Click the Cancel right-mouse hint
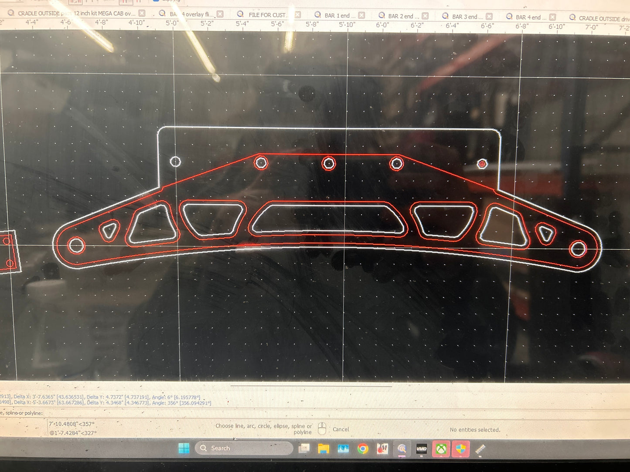The image size is (630, 472). 341,429
